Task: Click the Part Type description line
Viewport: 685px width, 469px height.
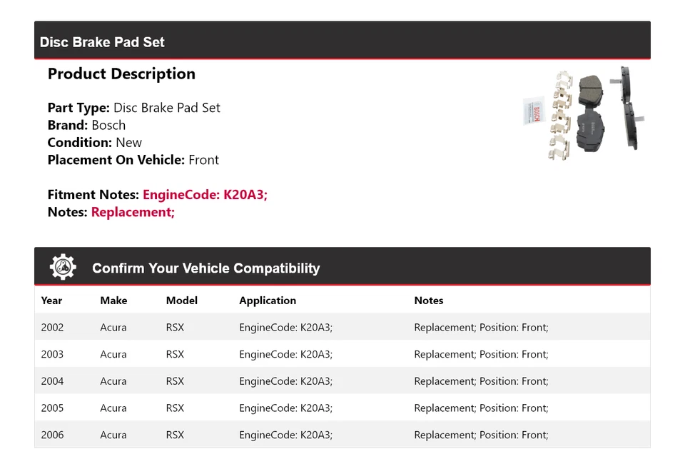Action: [x=133, y=108]
